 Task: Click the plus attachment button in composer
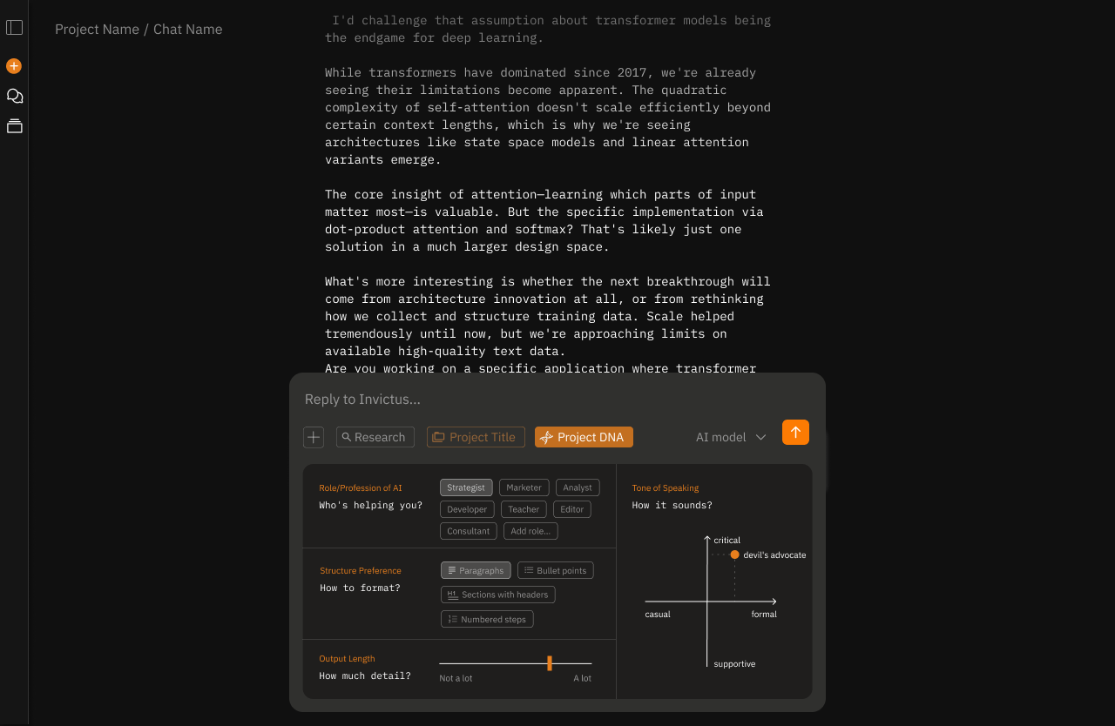coord(314,437)
